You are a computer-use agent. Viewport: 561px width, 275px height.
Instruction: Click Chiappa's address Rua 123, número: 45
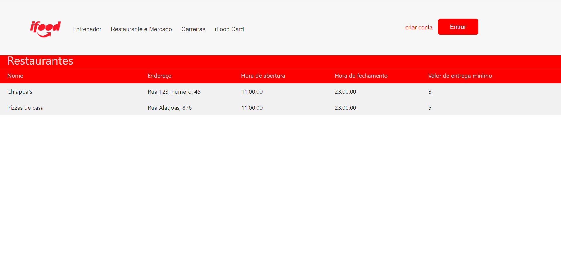click(x=174, y=92)
